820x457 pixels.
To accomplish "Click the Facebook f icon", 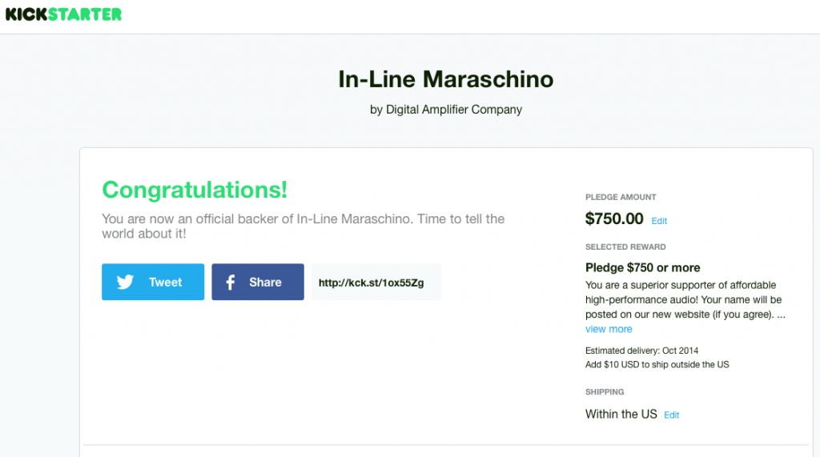I will coord(230,283).
